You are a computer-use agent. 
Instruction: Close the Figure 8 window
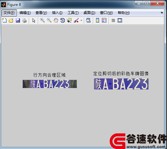point(157,3)
